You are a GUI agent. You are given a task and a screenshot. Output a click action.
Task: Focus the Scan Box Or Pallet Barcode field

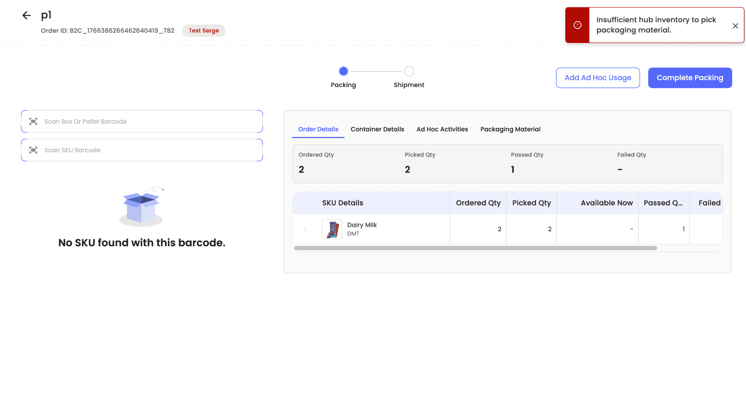pos(149,121)
